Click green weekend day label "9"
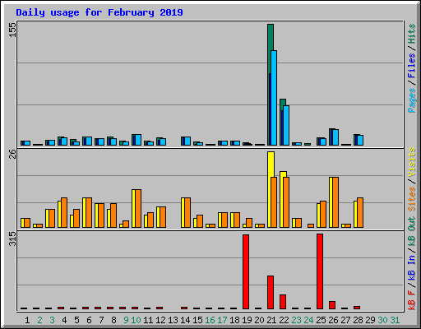Viewport: 421px width, 329px height. (126, 320)
